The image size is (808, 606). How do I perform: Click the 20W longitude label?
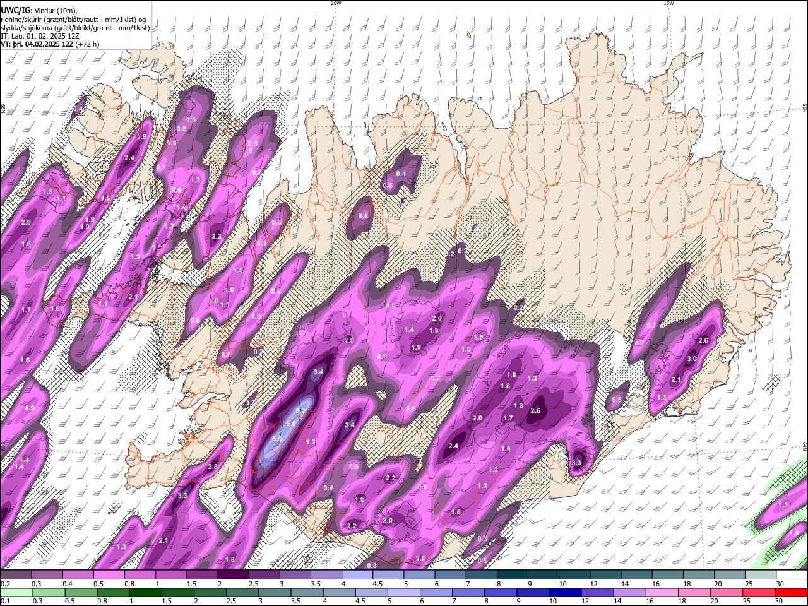336,3
